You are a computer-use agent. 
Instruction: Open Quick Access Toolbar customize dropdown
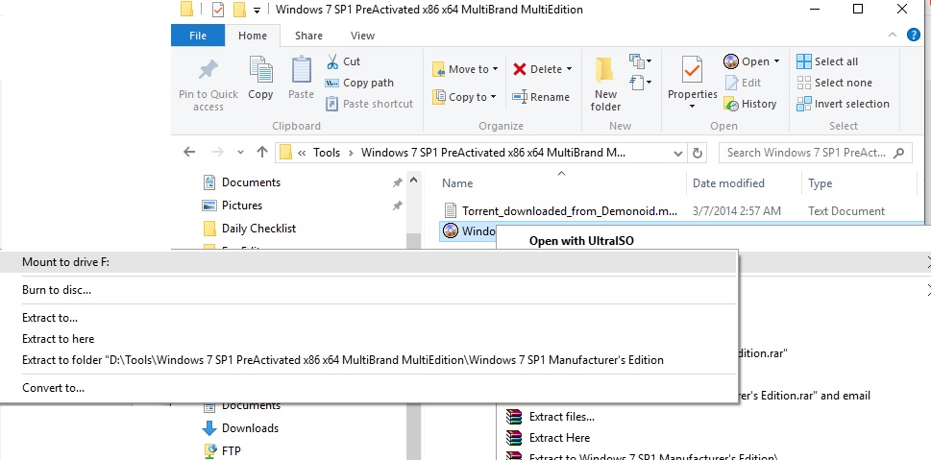257,11
